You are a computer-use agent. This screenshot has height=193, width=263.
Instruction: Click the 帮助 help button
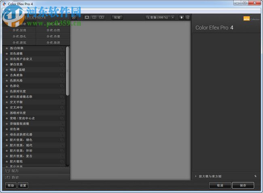[11, 185]
